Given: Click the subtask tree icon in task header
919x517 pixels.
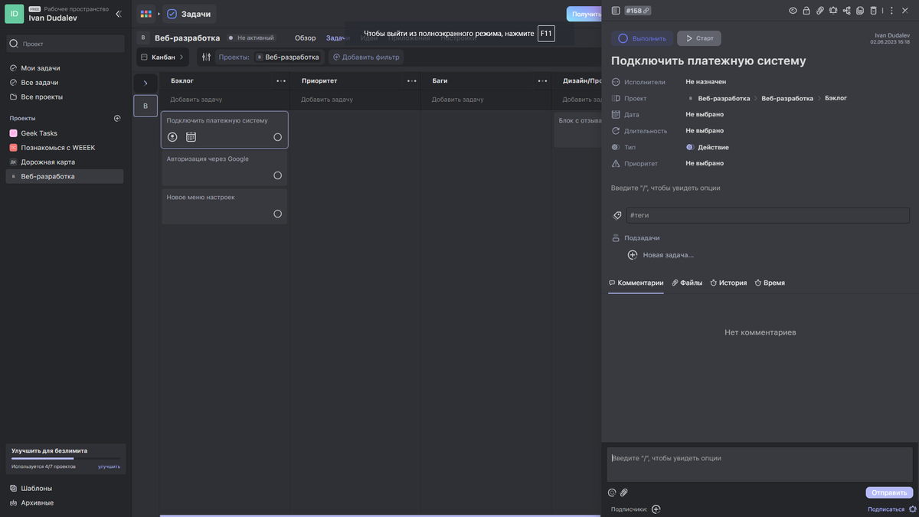Looking at the screenshot, I should (x=846, y=11).
